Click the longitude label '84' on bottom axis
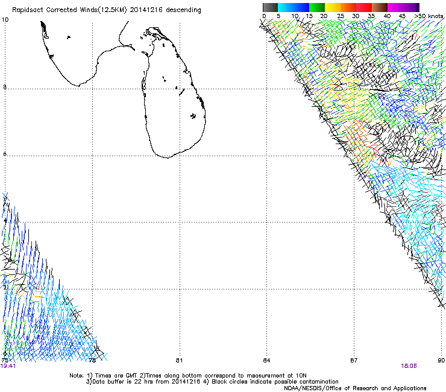Image resolution: width=446 pixels, height=392 pixels. click(x=266, y=361)
